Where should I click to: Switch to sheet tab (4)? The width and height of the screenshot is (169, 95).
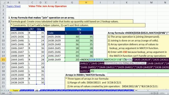coord(37,91)
